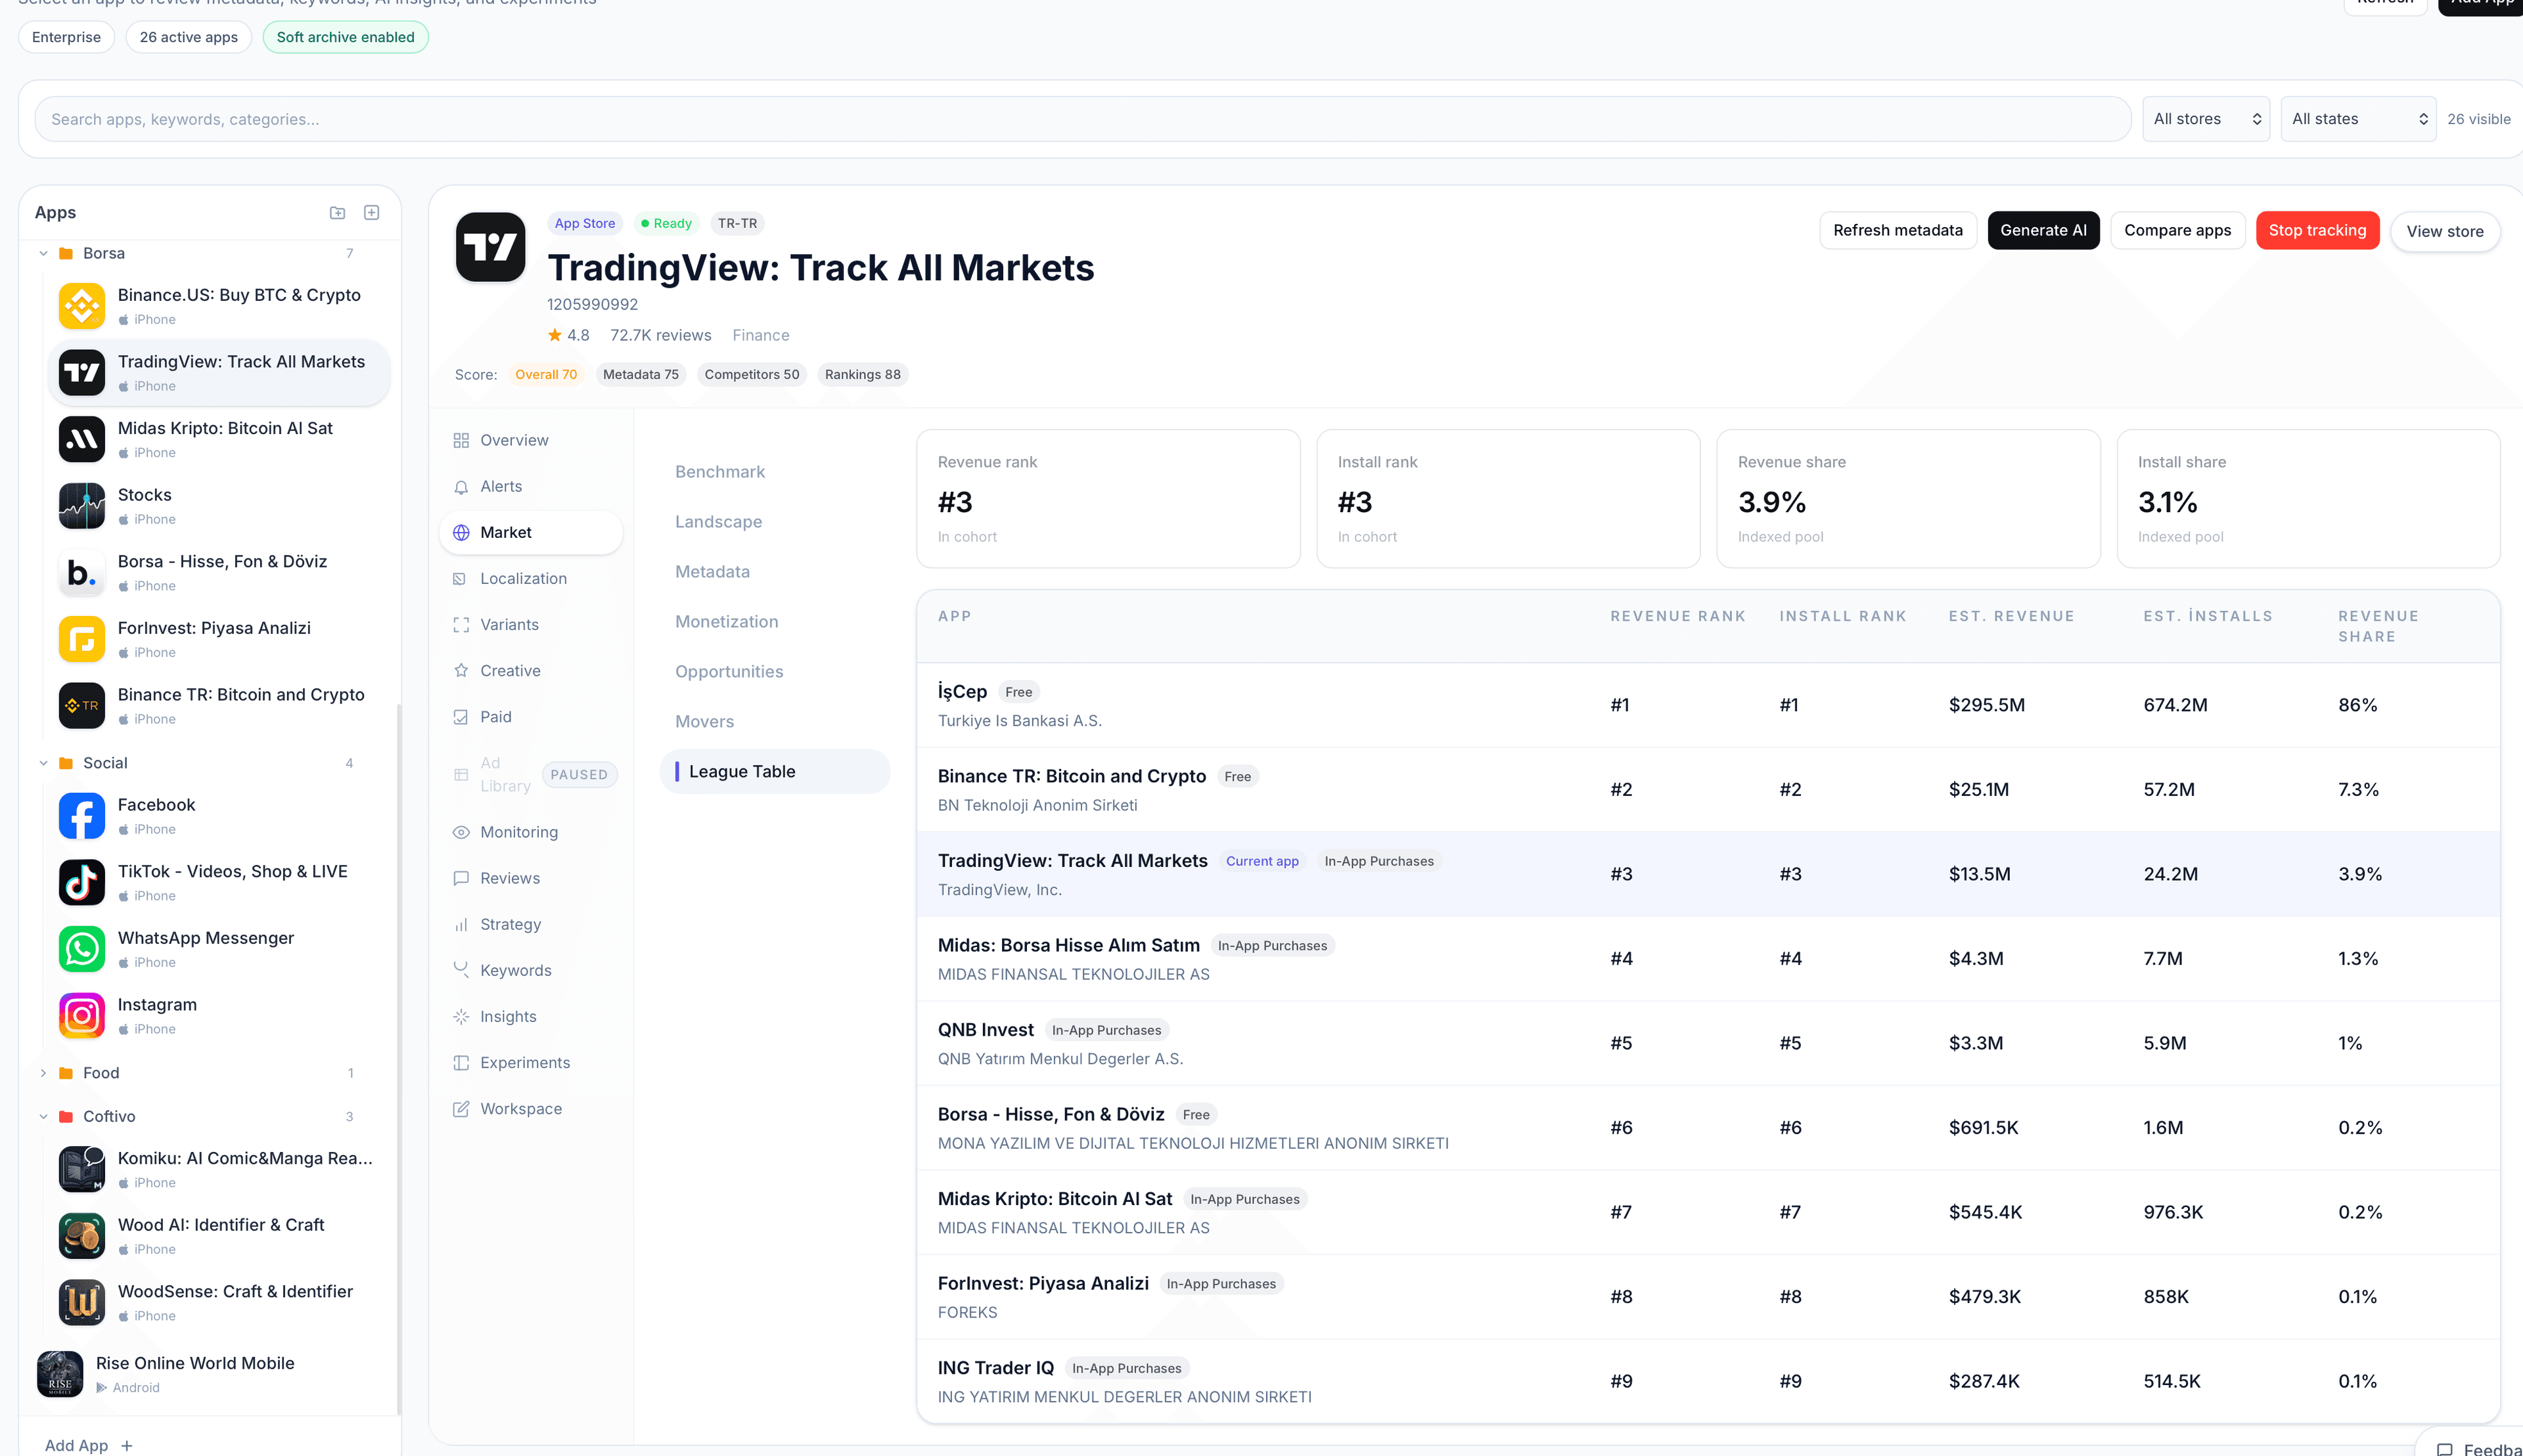
Task: Click the Alerts bell icon
Action: coord(461,487)
